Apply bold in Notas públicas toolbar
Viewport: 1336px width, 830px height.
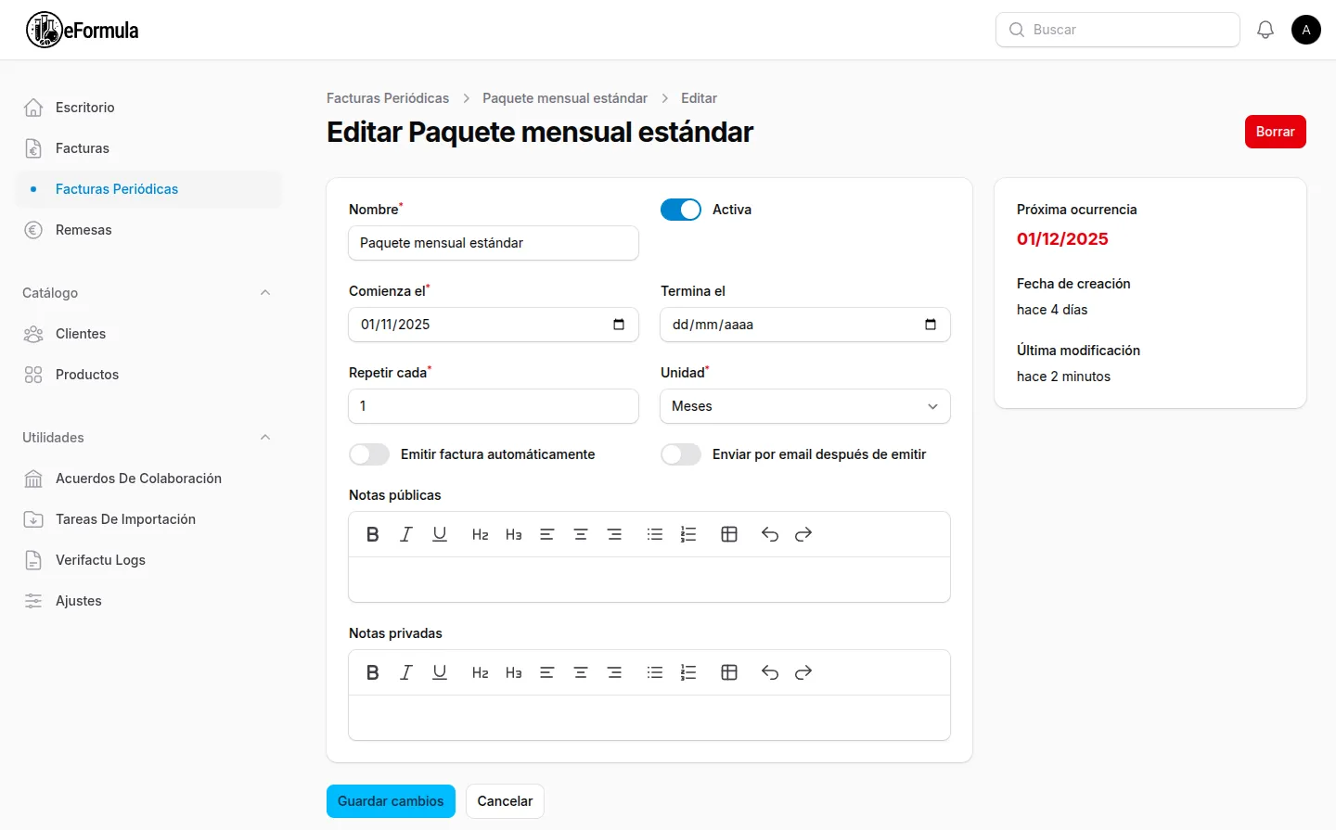(x=373, y=534)
